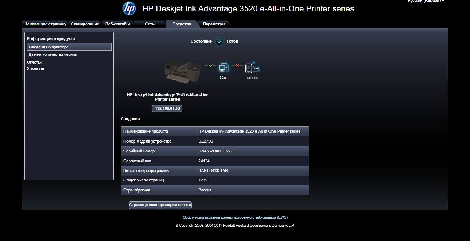Expand the Утилиты sidebar section

point(35,68)
